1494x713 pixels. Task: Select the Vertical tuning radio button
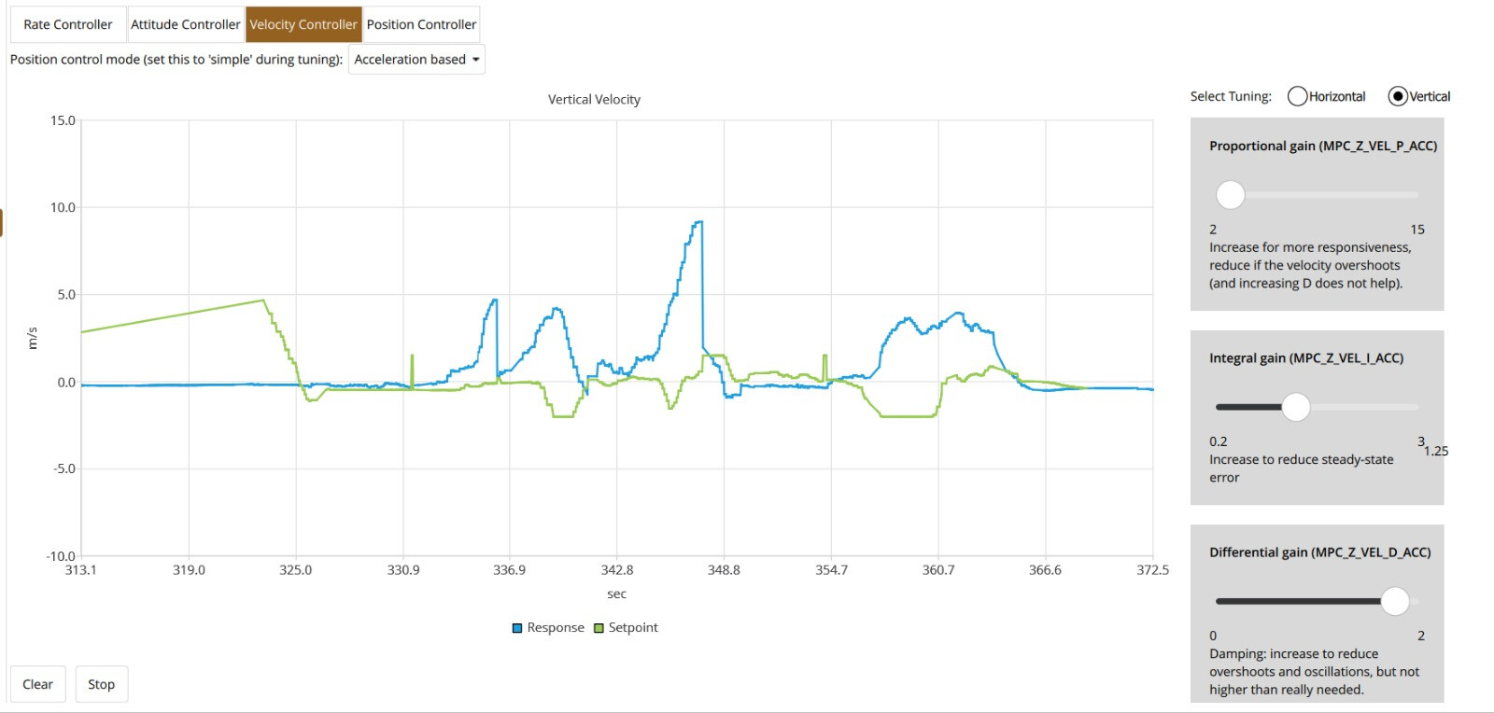pyautogui.click(x=1397, y=96)
